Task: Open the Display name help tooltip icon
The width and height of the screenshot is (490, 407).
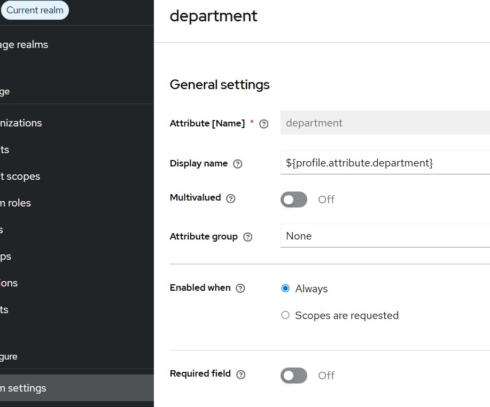Action: (x=238, y=164)
